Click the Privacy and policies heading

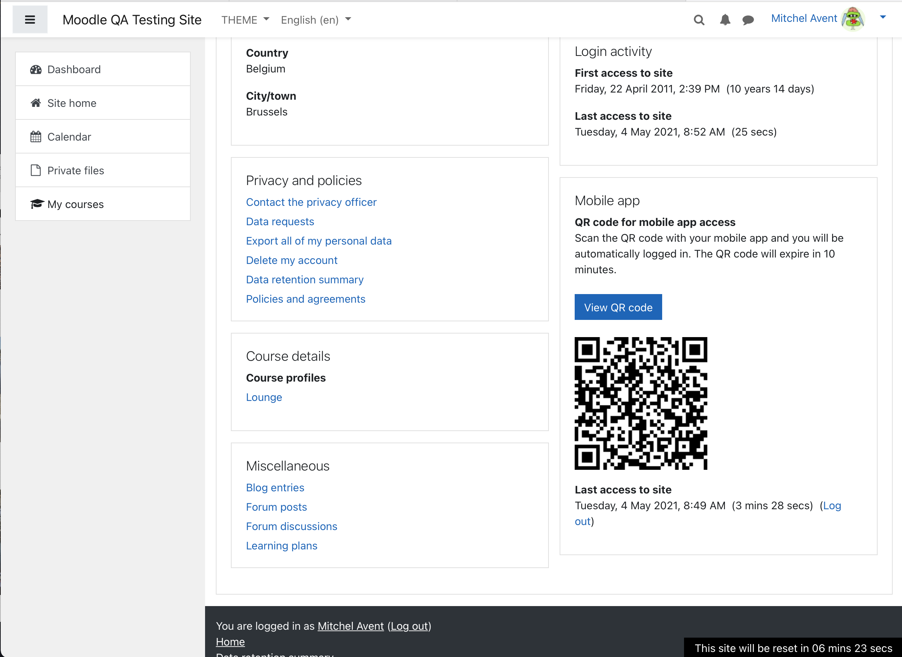(x=304, y=181)
